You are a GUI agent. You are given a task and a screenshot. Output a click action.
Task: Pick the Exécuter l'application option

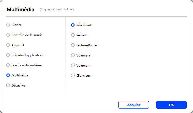click(x=8, y=55)
